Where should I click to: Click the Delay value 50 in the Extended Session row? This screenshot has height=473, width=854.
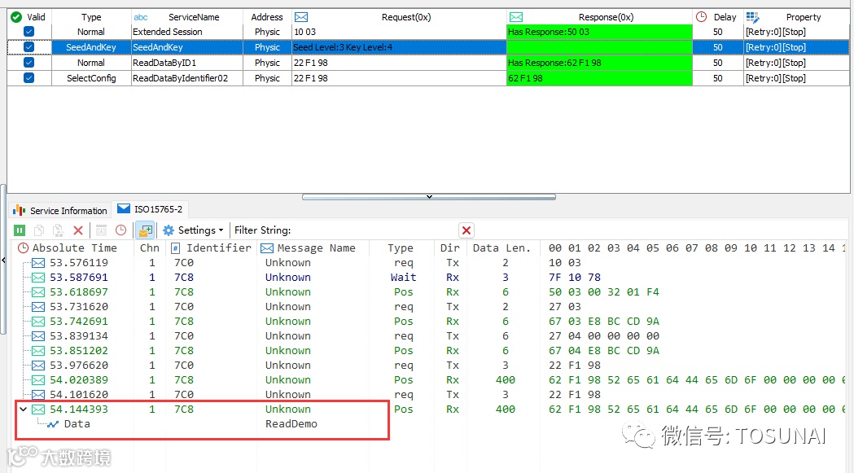point(718,32)
